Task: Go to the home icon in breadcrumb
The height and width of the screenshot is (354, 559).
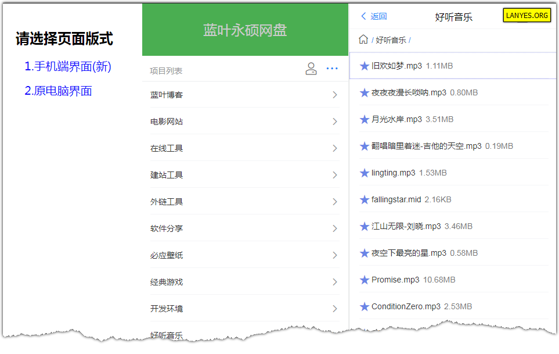Action: [363, 40]
